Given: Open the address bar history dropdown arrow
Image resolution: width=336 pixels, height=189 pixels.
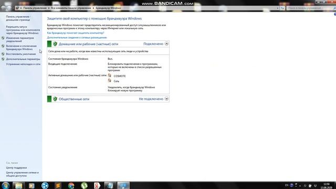Looking at the screenshot, I should [x=278, y=8].
